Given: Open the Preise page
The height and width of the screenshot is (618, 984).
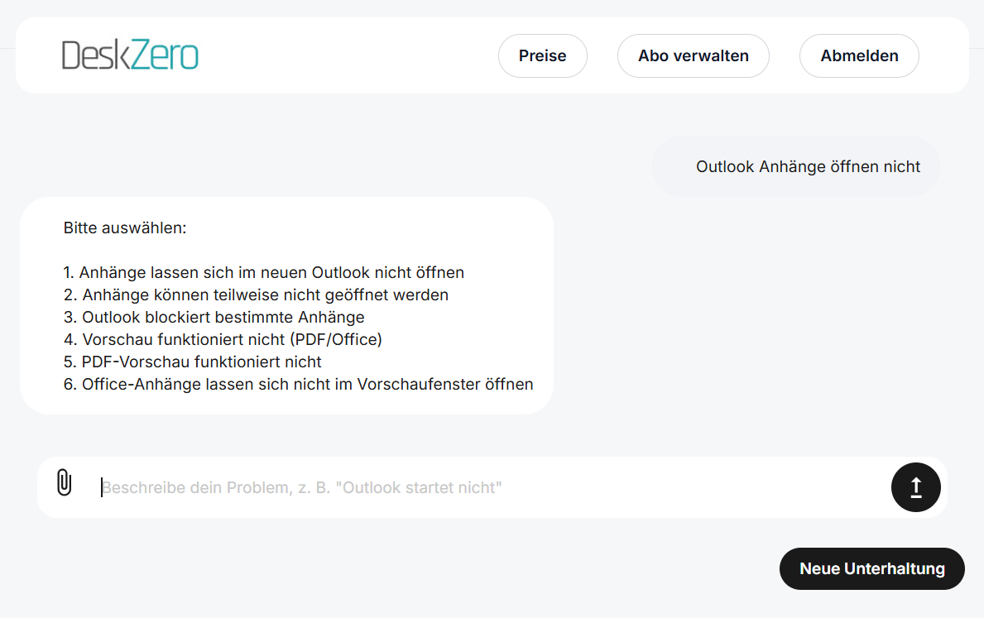Looking at the screenshot, I should tap(542, 56).
